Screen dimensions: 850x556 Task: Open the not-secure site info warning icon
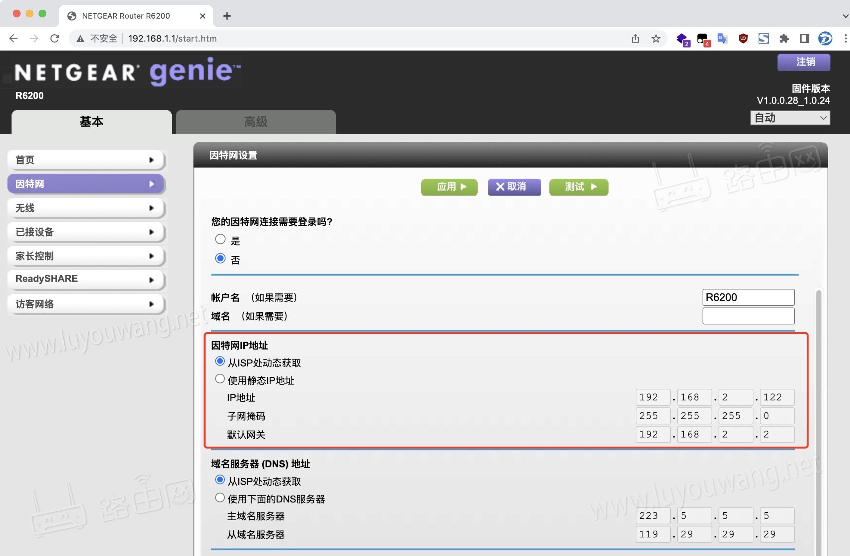tap(80, 39)
